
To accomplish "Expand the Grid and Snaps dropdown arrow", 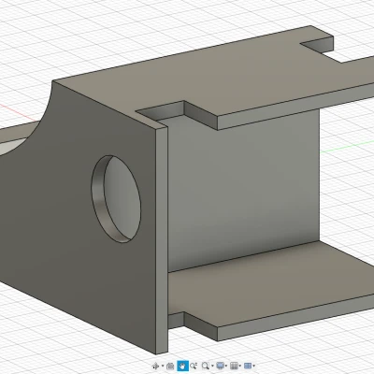I will 240,366.
